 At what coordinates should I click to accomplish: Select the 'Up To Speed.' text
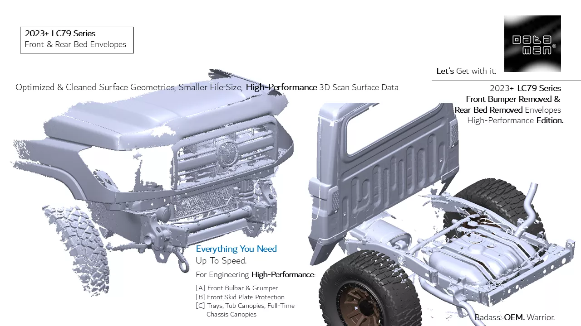click(221, 261)
